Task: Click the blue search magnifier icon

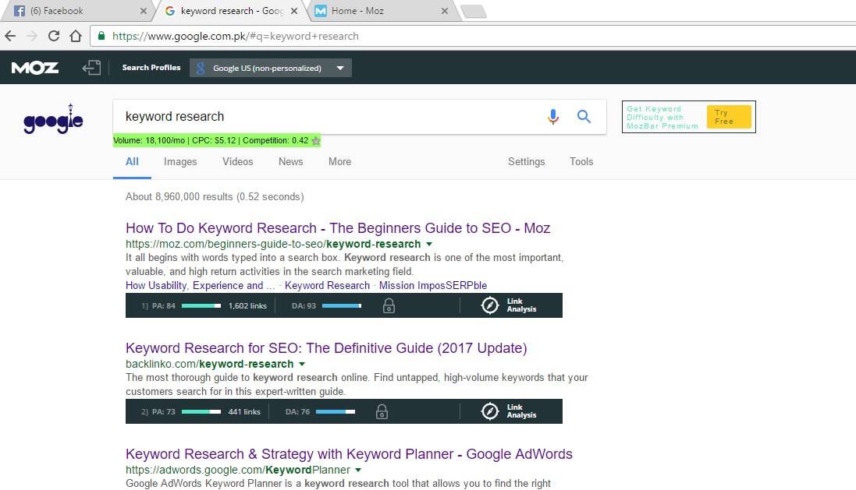Action: pos(584,116)
